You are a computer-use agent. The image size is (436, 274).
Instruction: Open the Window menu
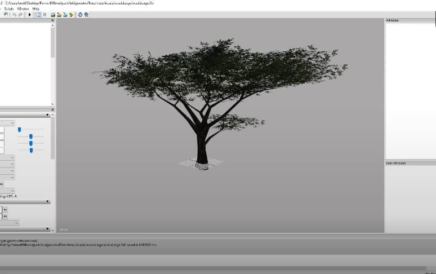coord(23,9)
